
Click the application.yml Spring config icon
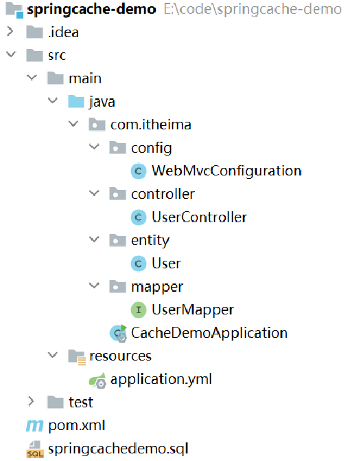tap(97, 380)
